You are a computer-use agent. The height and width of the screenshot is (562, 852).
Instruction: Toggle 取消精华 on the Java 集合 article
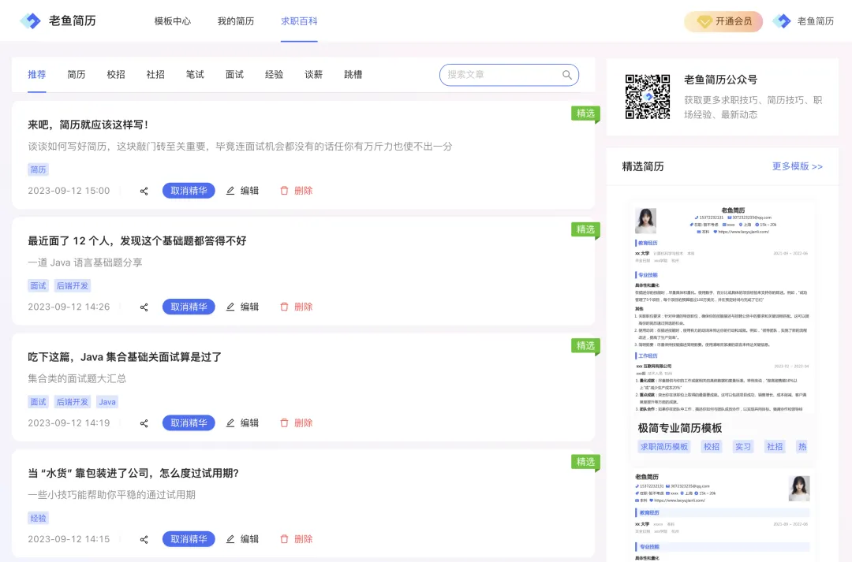pyautogui.click(x=189, y=422)
